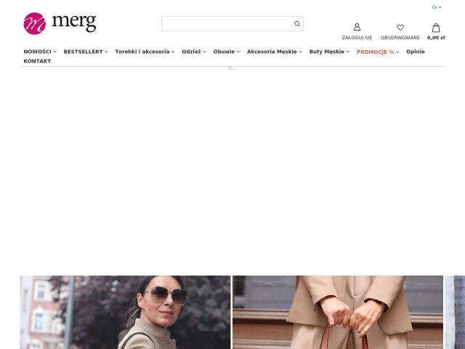Go to the Opinie page
Image resolution: width=465 pixels, height=349 pixels.
[415, 52]
